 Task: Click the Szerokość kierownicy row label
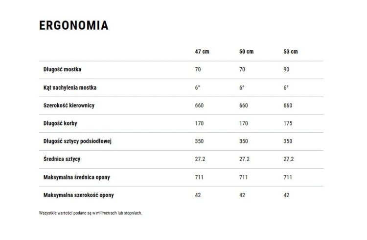point(69,105)
